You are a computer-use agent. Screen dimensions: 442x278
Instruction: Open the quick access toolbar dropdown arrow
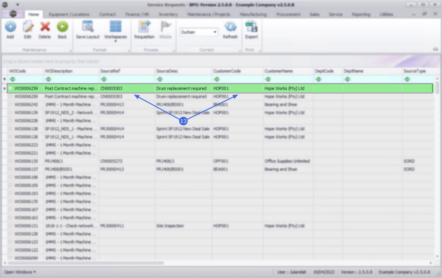pos(18,5)
